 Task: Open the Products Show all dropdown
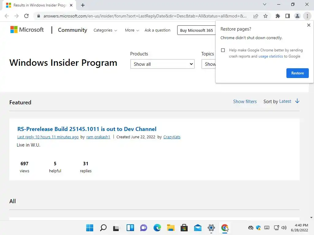click(163, 64)
